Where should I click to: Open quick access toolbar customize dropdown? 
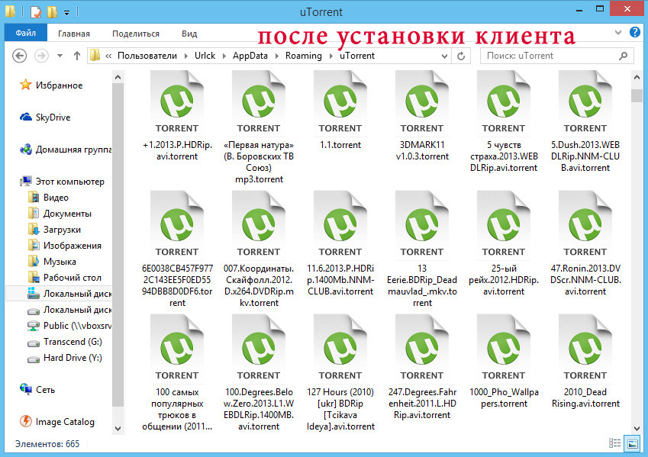67,13
